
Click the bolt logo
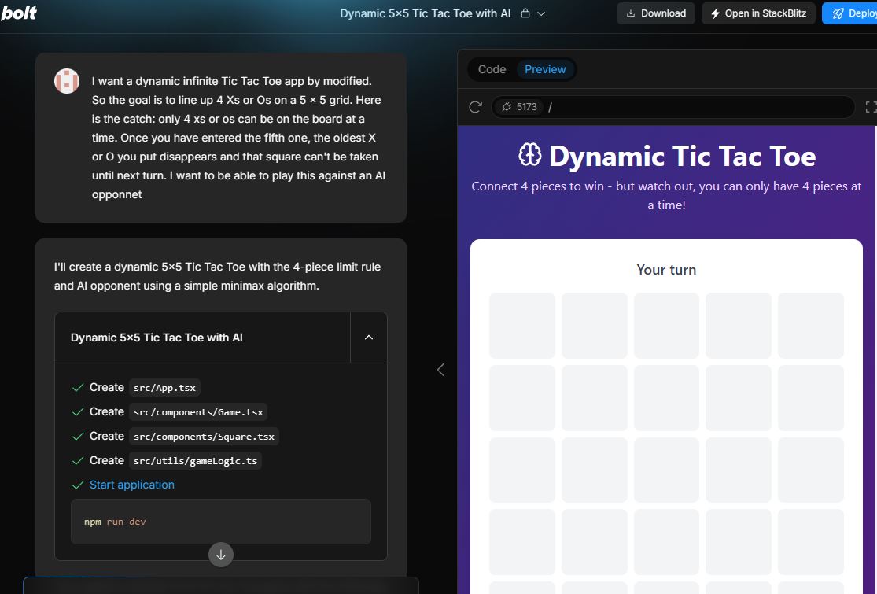click(x=19, y=13)
